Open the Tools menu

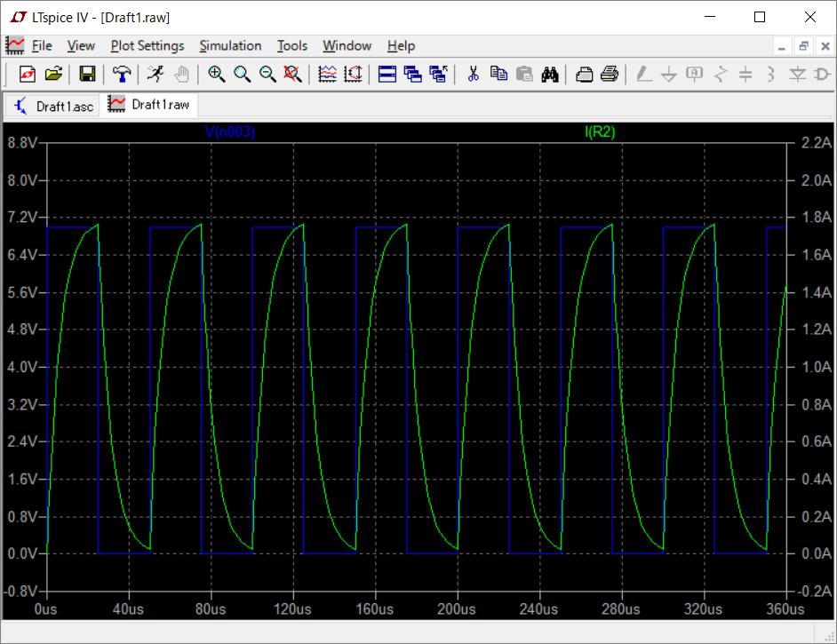[x=292, y=46]
